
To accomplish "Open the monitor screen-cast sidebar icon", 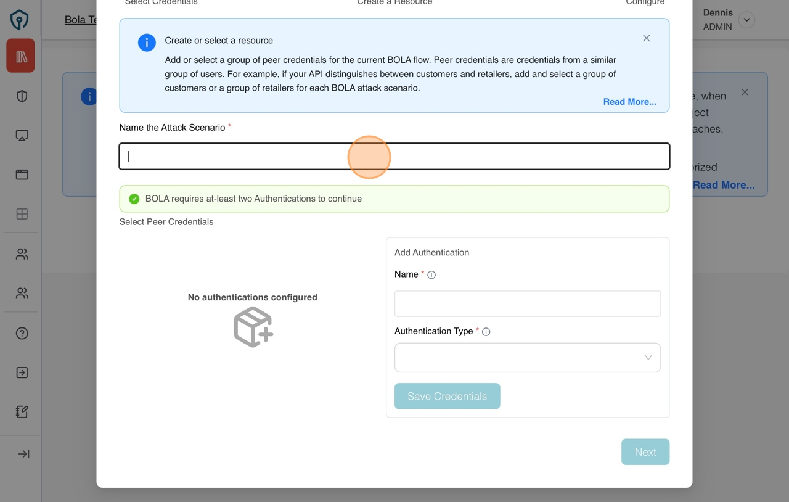I will pos(22,136).
